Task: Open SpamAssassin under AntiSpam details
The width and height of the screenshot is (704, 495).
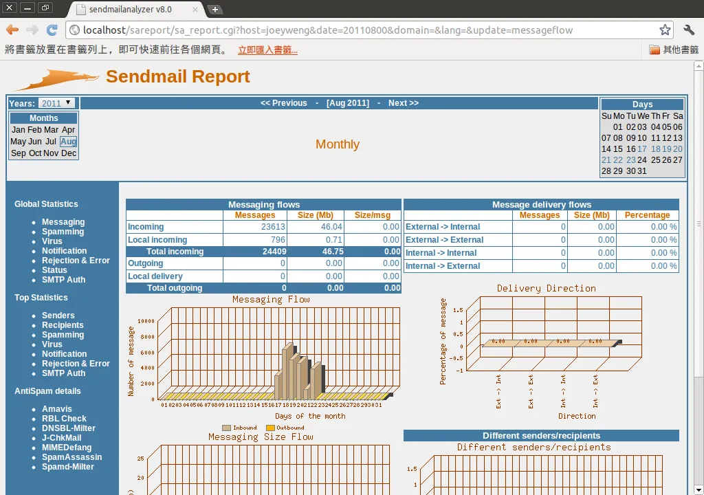Action: [71, 456]
